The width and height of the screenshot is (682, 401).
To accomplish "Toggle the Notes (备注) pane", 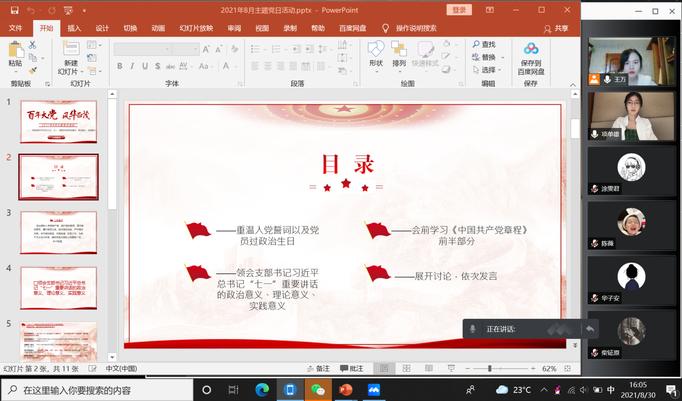I will pyautogui.click(x=318, y=369).
